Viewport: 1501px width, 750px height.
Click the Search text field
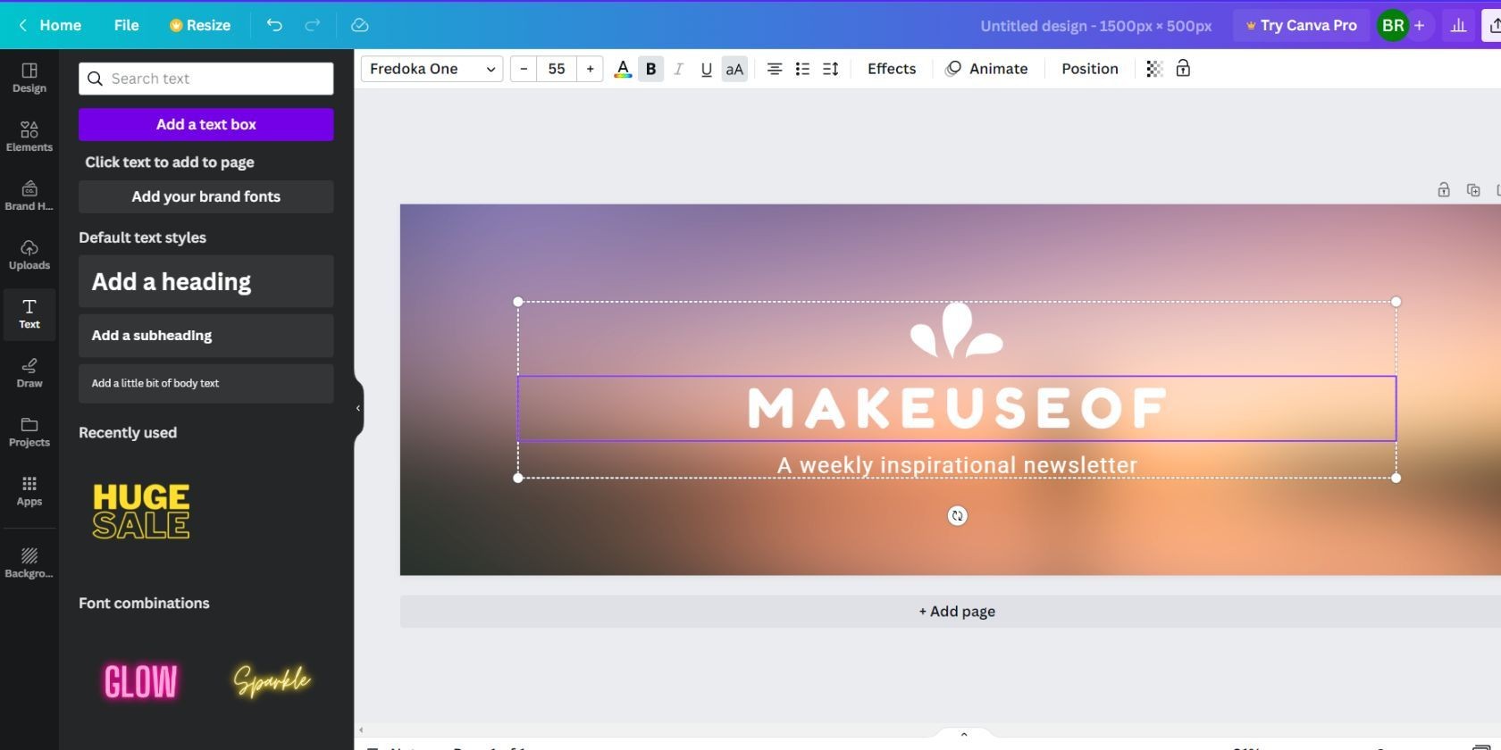pyautogui.click(x=206, y=79)
